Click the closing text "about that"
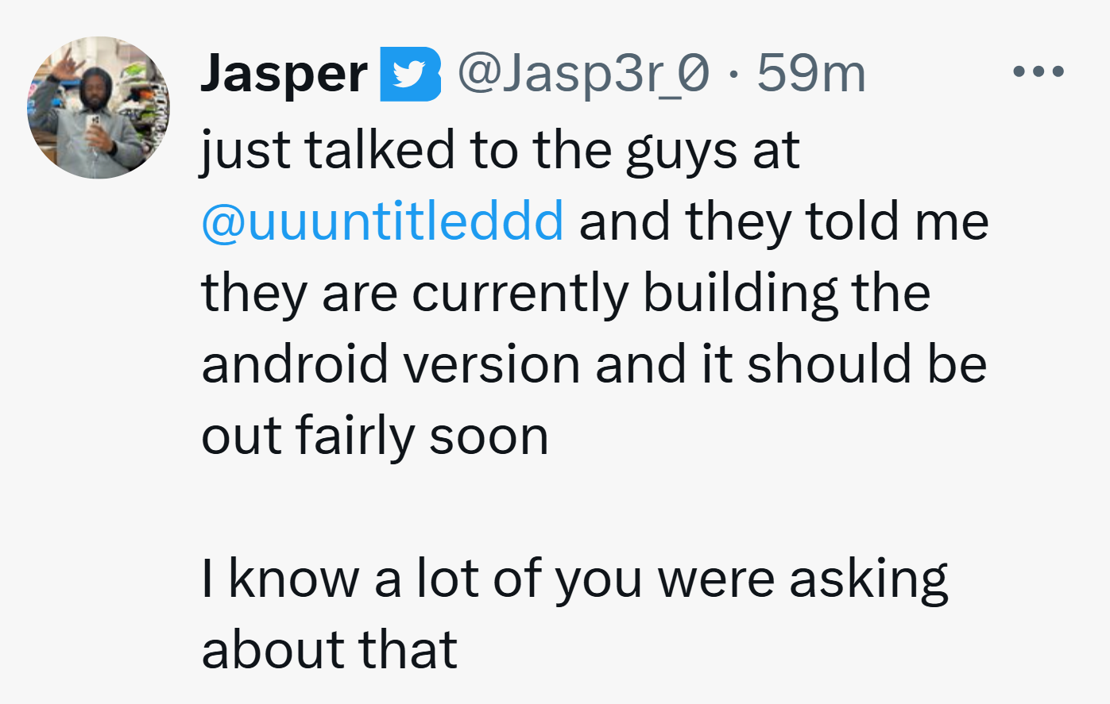Screen dimensions: 1110x704 tap(329, 649)
